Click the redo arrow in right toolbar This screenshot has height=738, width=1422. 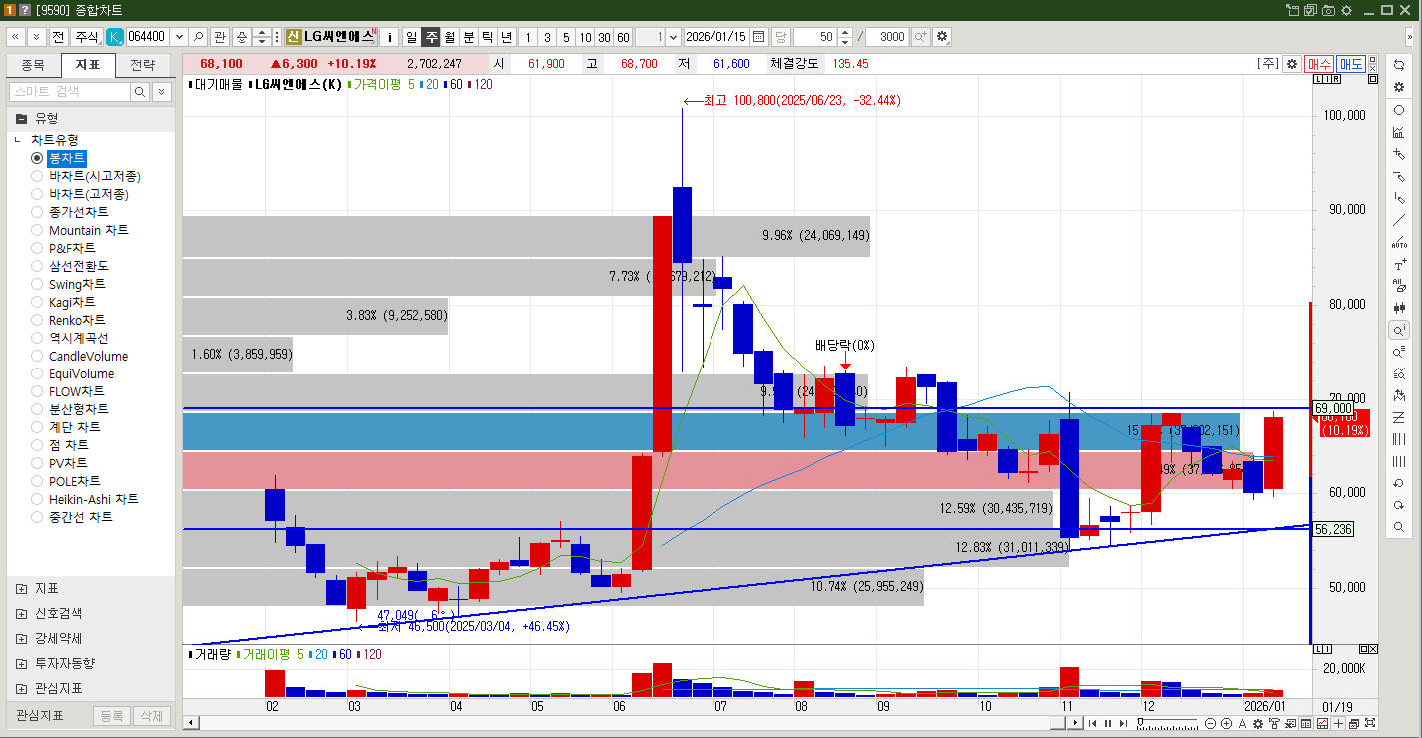click(1399, 505)
